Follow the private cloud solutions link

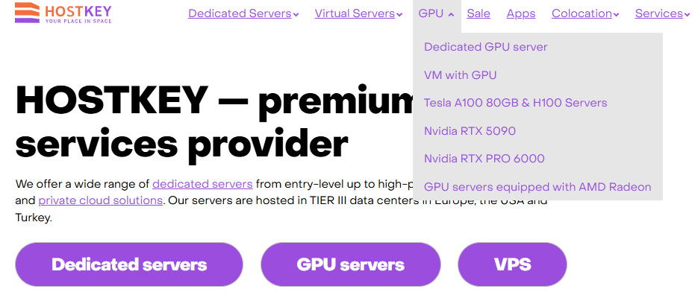coord(101,201)
